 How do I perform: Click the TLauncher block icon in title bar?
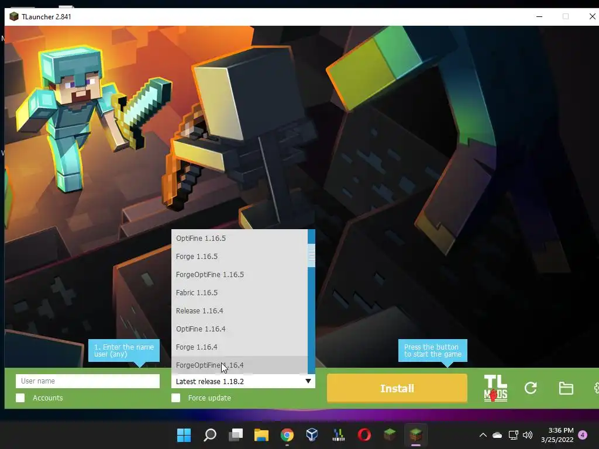tap(14, 16)
